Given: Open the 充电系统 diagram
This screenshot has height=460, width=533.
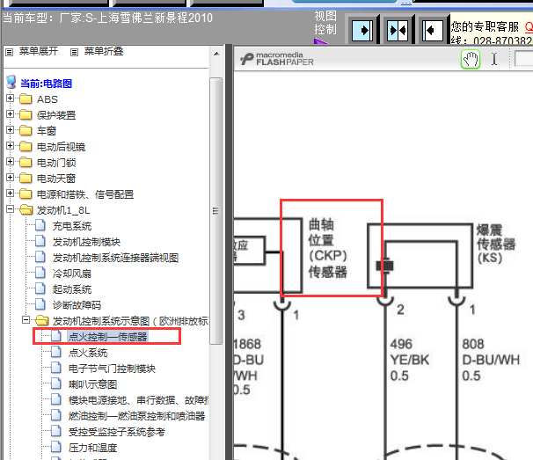Looking at the screenshot, I should click(x=72, y=226).
